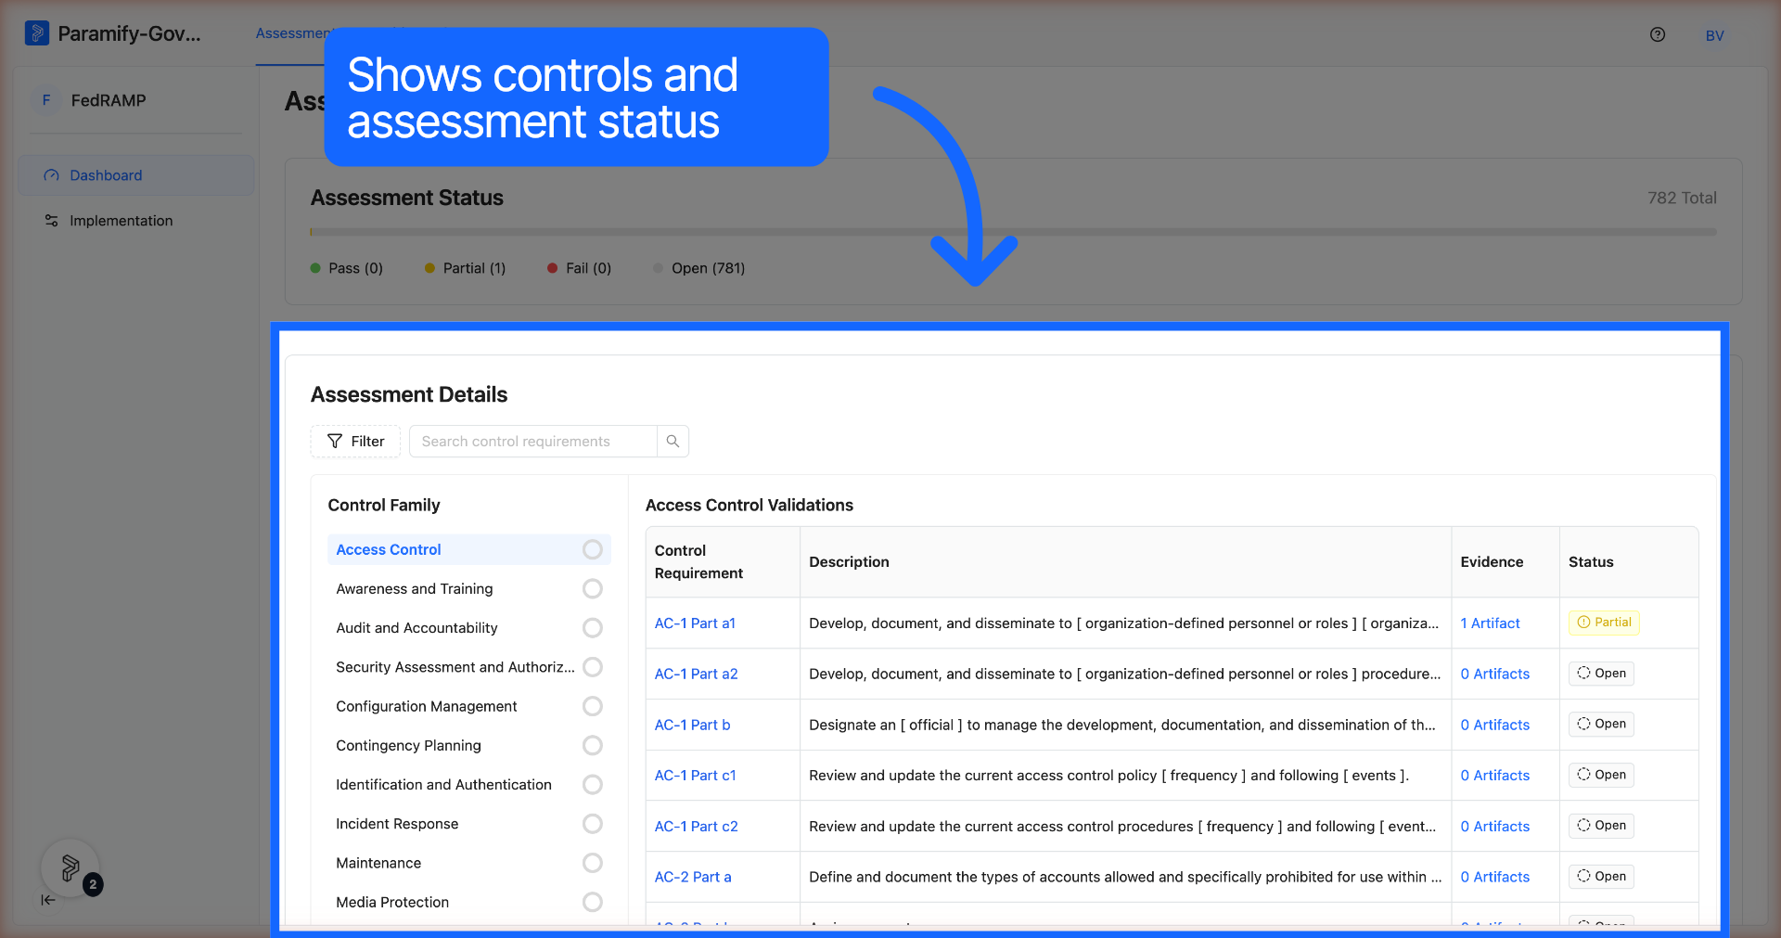Choose the Media Protection family
This screenshot has width=1781, height=938.
tap(468, 902)
